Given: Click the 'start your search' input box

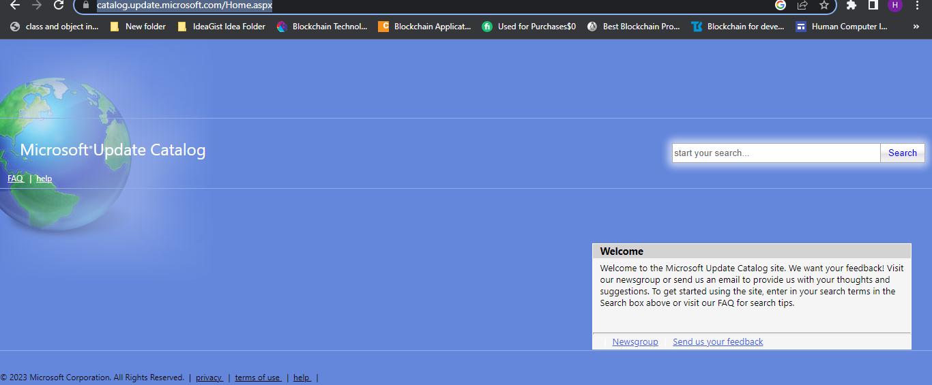Looking at the screenshot, I should tap(776, 153).
